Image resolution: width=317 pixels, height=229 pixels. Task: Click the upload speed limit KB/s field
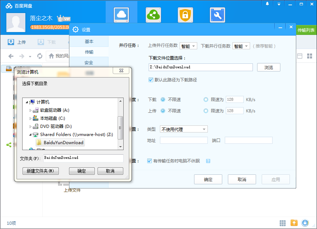[235, 111]
